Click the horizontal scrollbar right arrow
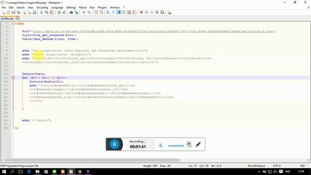Screen dimensions: 311x175 [308, 160]
